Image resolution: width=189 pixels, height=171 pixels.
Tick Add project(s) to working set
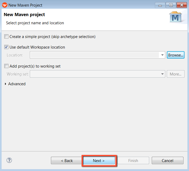[x=6, y=66]
